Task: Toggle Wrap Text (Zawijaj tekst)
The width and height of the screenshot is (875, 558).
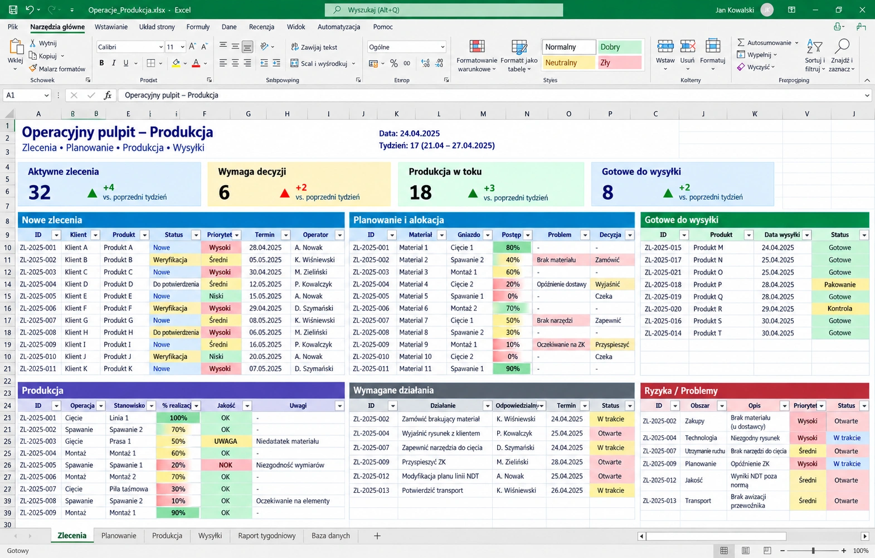Action: click(x=314, y=47)
